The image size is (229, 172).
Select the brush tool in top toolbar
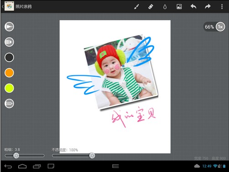point(136,7)
